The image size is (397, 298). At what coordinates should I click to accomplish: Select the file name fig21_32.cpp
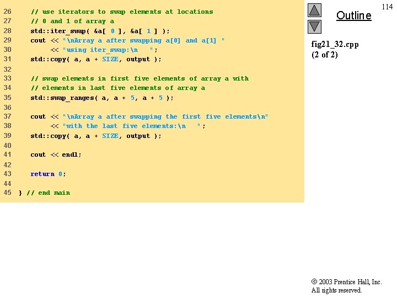[335, 44]
